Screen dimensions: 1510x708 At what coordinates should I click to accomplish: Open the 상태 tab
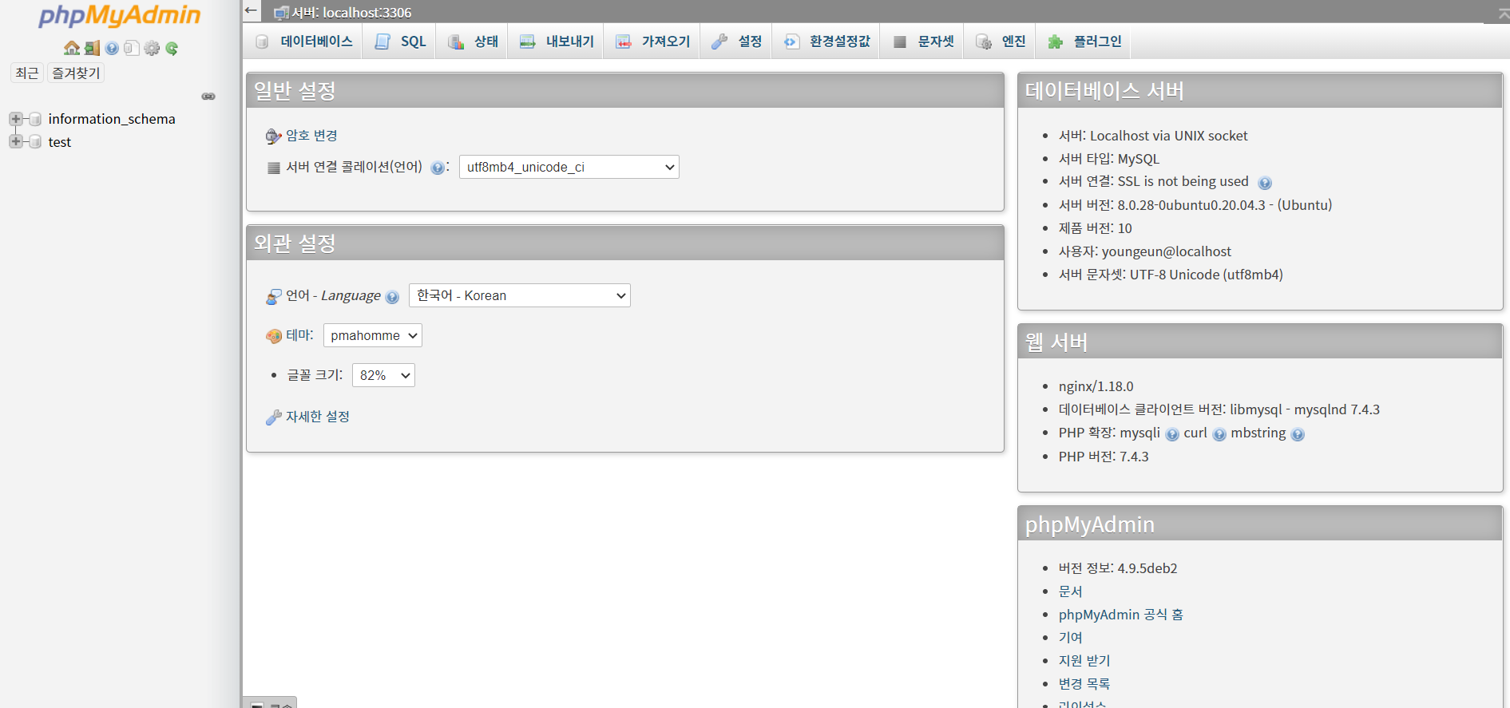click(x=472, y=42)
